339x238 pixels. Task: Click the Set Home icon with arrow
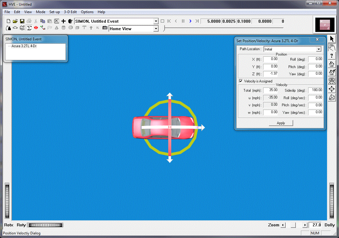pyautogui.click(x=332, y=72)
